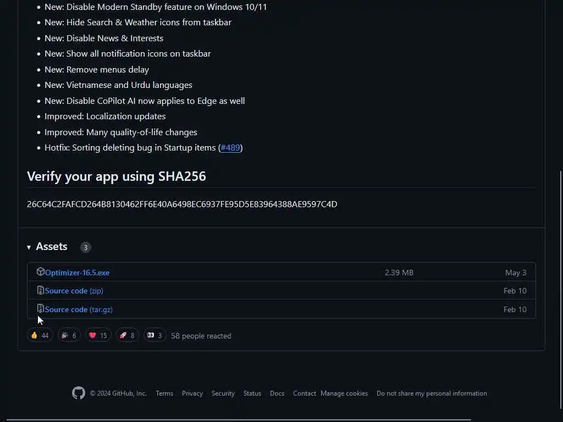
Task: Toggle rocket reaction with 8
Action: coord(127,336)
